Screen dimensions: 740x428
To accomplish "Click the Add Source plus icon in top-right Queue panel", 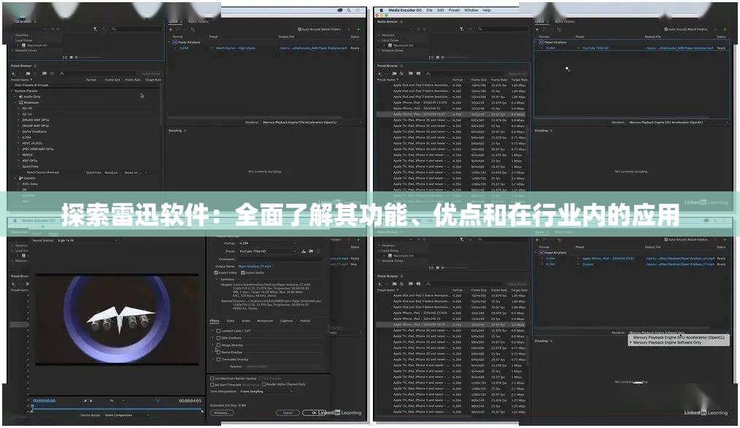I will click(537, 29).
